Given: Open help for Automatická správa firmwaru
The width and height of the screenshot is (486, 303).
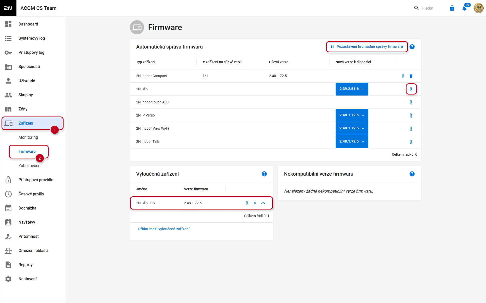Looking at the screenshot, I should click(x=412, y=47).
